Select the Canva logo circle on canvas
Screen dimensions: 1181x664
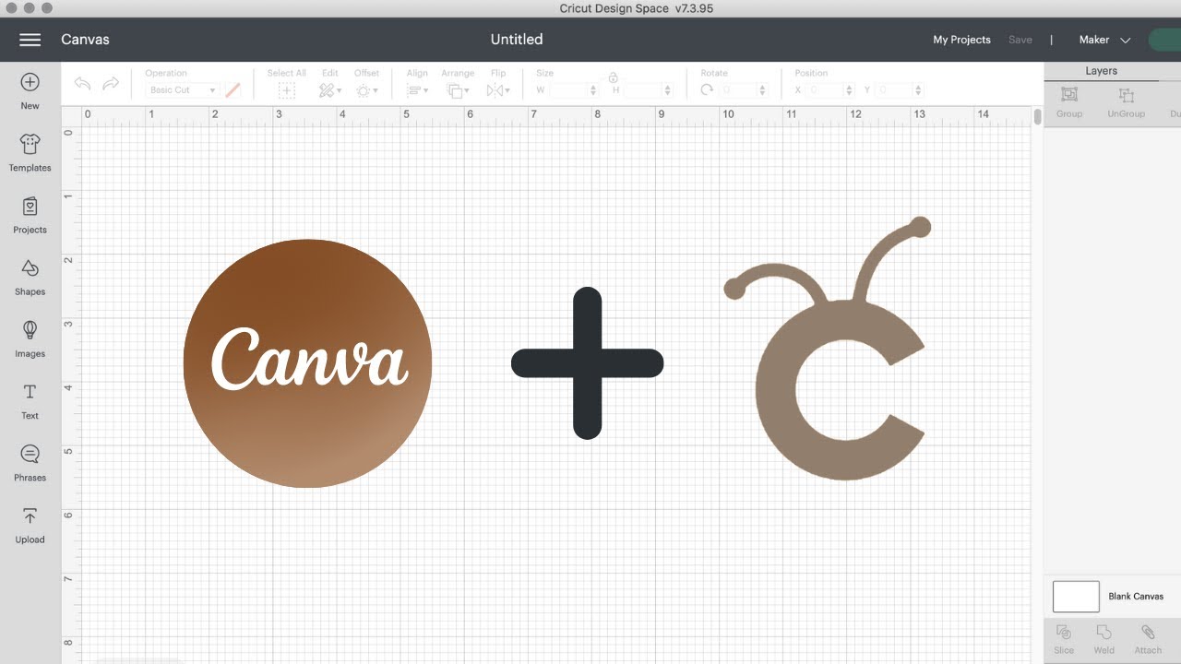[307, 363]
